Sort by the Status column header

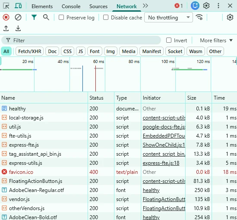101,97
